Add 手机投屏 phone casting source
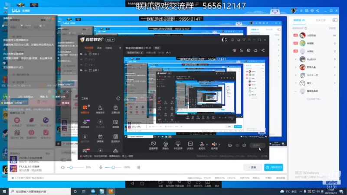The height and width of the screenshot is (195, 347). pyautogui.click(x=178, y=146)
